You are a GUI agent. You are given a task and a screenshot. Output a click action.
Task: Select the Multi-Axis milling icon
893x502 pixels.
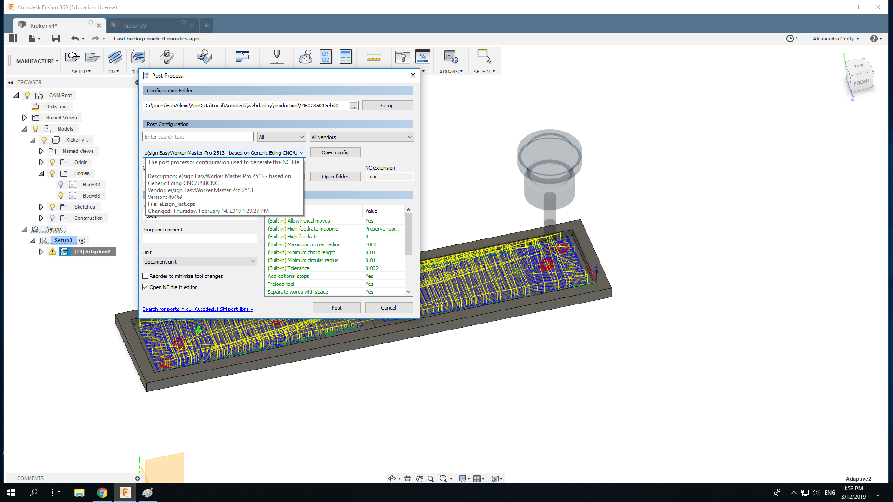pos(205,57)
